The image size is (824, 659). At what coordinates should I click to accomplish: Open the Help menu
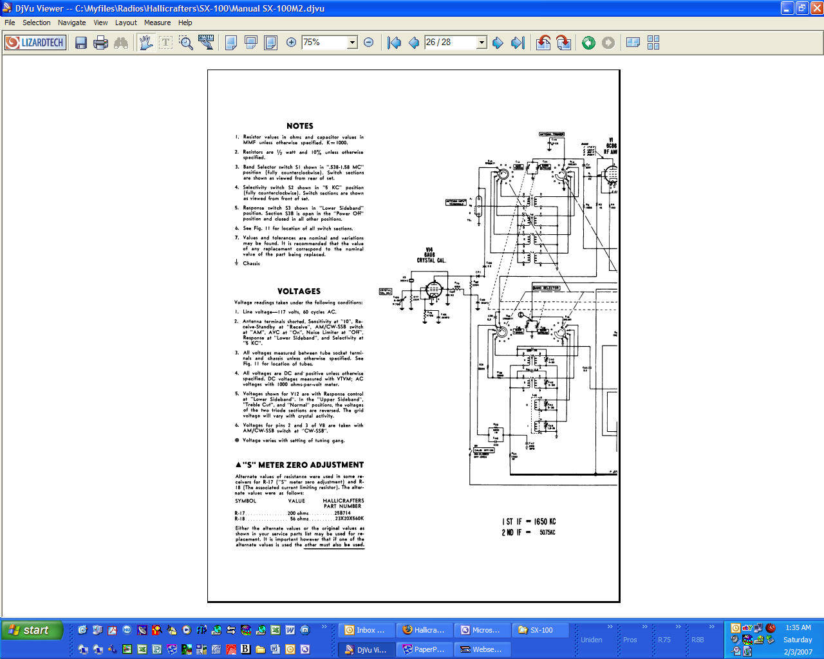(185, 23)
